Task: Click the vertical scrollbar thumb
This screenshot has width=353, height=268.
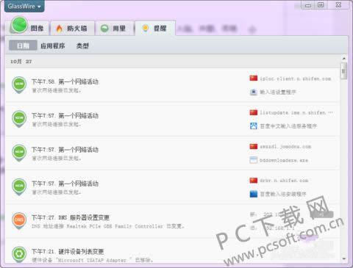Action: click(x=343, y=71)
